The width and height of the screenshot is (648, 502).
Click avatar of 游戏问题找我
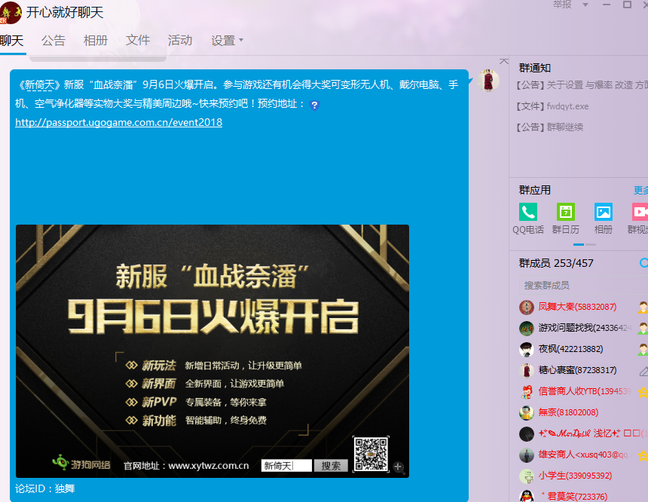(527, 329)
